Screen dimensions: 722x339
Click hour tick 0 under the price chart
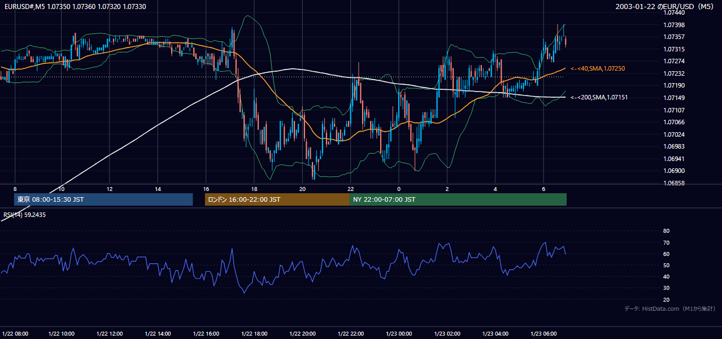point(399,189)
